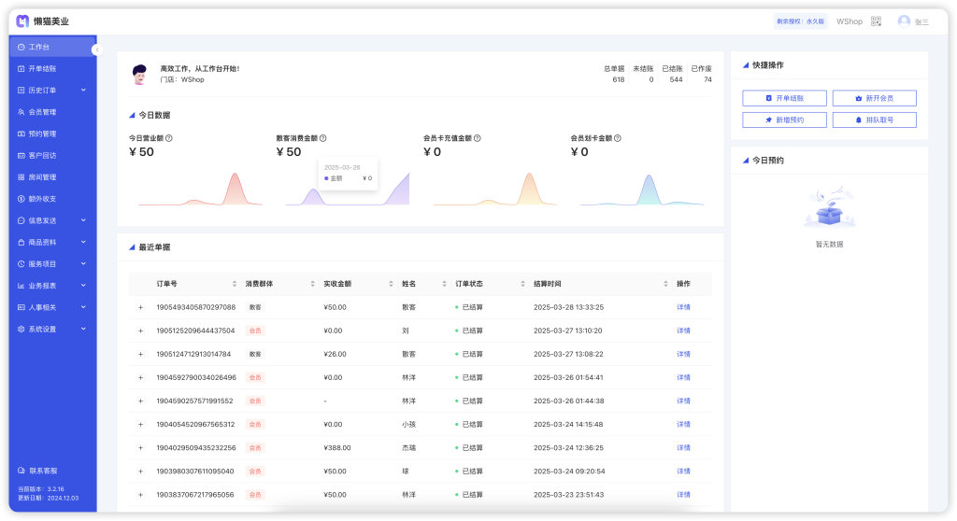This screenshot has height=521, width=957.
Task: Open the QR code icon in header
Action: [876, 21]
